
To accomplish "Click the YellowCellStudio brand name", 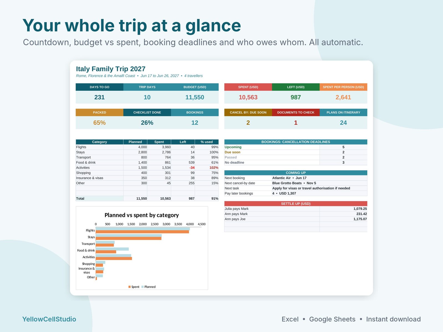I will point(49,319).
